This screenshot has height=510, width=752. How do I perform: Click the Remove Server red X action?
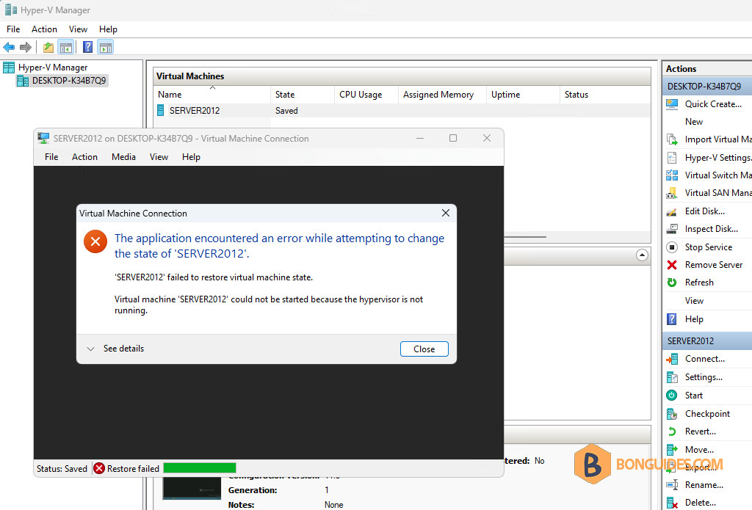click(x=672, y=265)
